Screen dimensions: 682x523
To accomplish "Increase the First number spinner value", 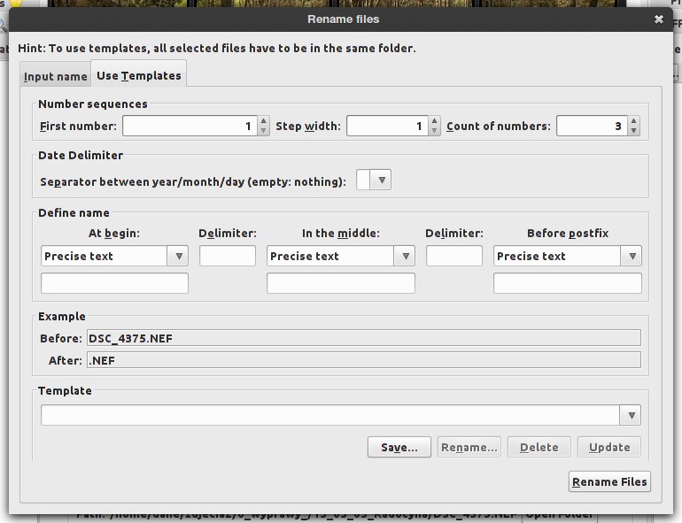I will click(x=263, y=121).
